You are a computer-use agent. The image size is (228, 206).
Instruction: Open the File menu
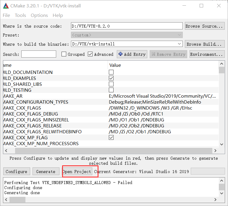(x=7, y=15)
